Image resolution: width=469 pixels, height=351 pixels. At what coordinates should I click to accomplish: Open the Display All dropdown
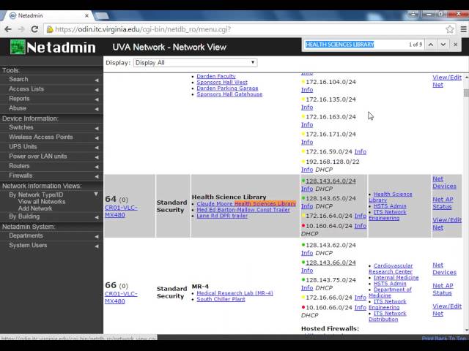(196, 63)
